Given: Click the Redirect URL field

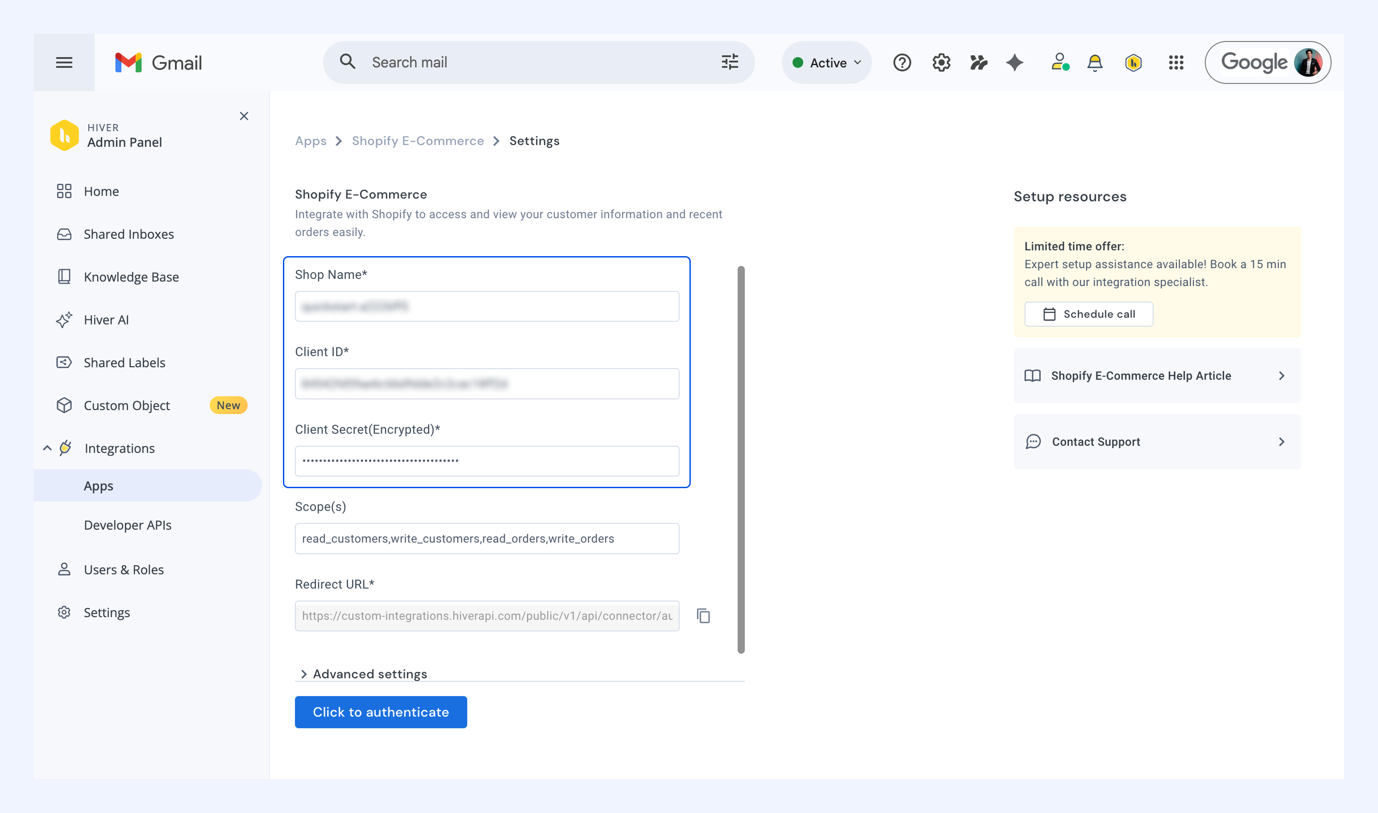Looking at the screenshot, I should [487, 616].
